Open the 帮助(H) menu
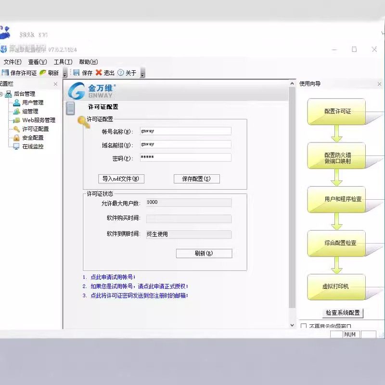This screenshot has height=385, width=385. (x=89, y=62)
